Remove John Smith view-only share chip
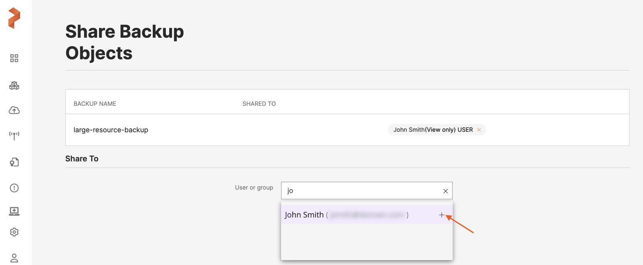 [x=479, y=130]
